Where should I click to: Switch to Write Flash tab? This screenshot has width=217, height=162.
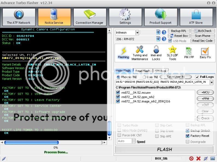(x=123, y=71)
